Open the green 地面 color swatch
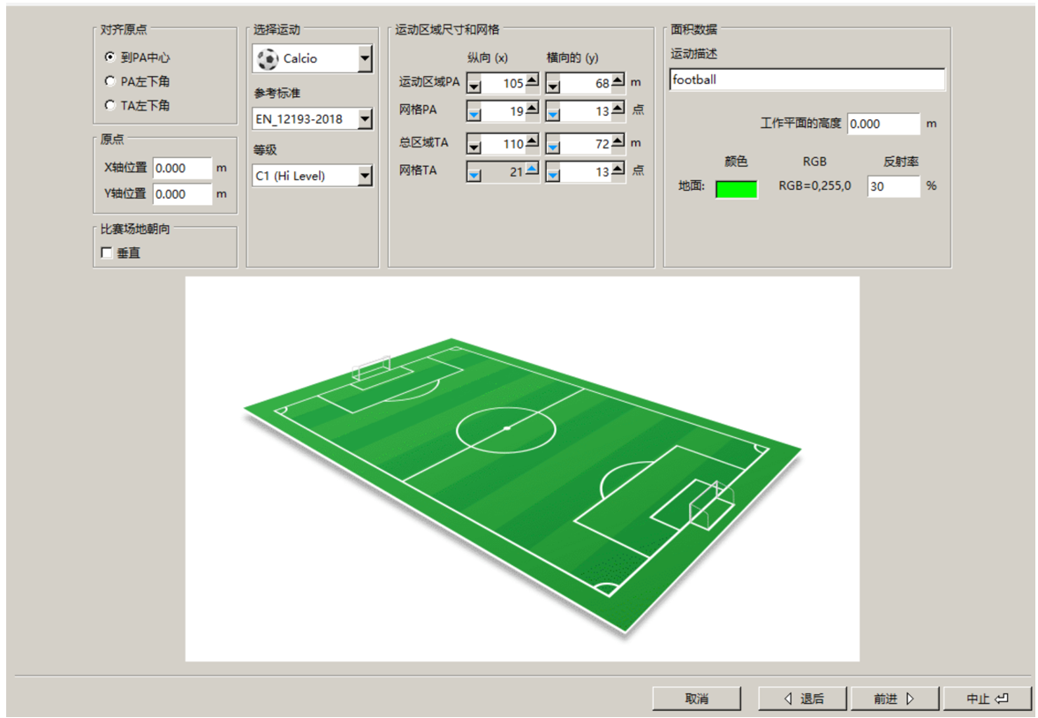Image resolution: width=1038 pixels, height=718 pixels. (x=736, y=189)
